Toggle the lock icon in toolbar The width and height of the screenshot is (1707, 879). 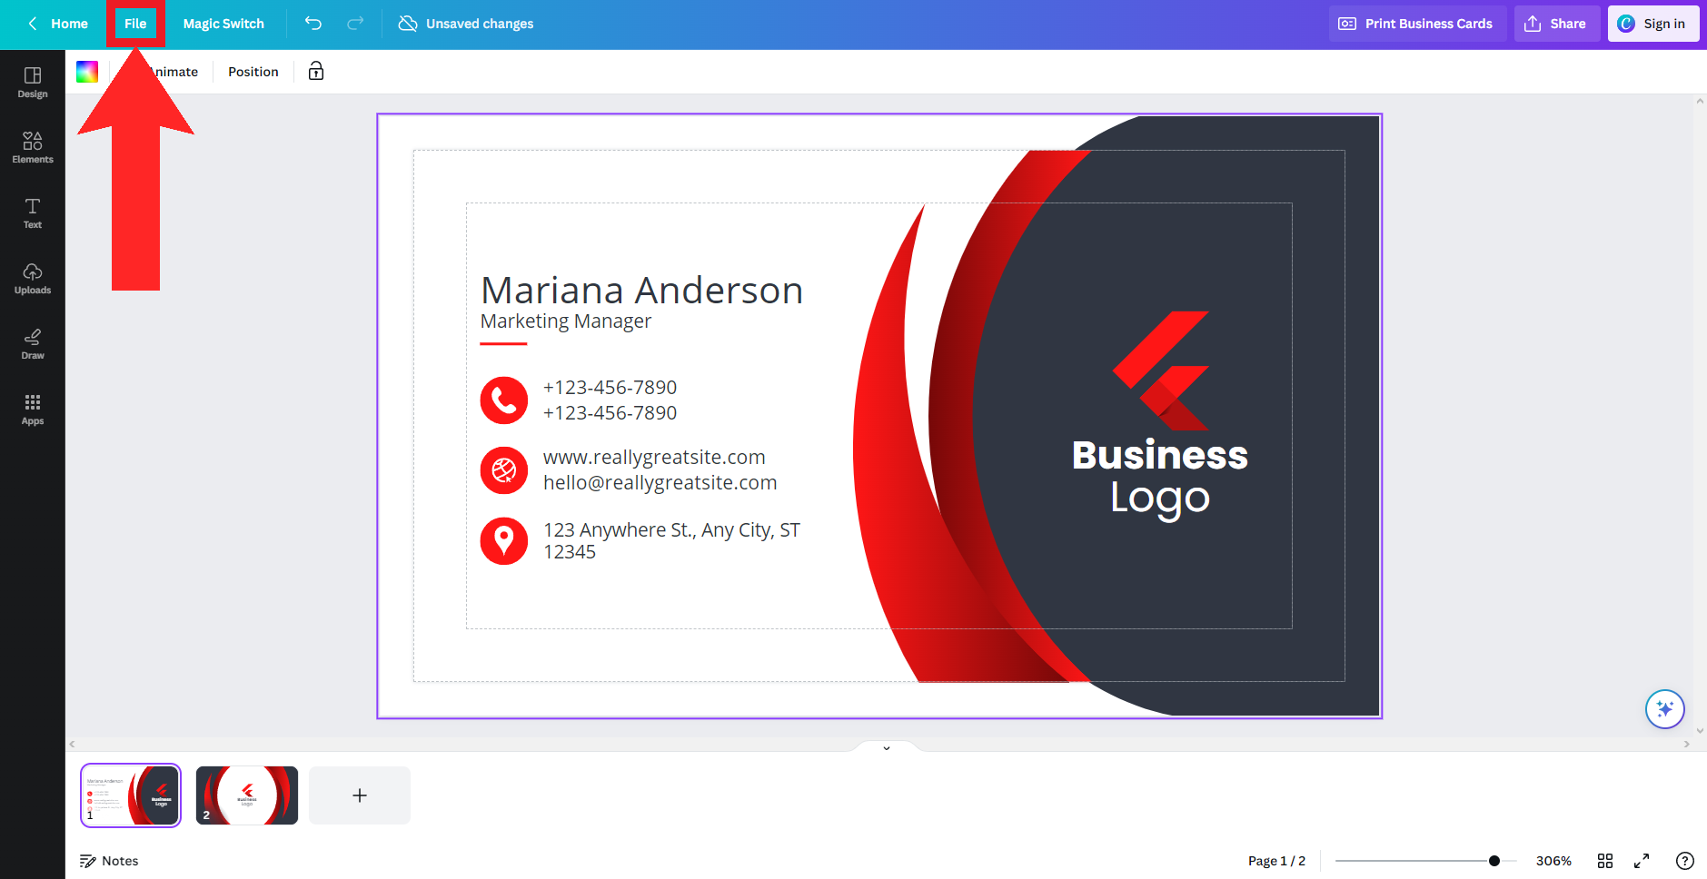tap(316, 72)
